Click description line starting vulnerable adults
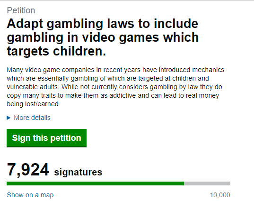The height and width of the screenshot is (211, 254). click(x=114, y=87)
